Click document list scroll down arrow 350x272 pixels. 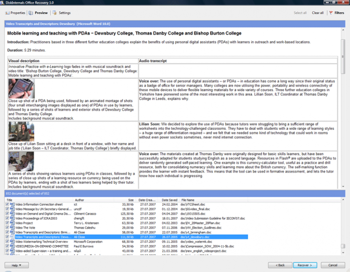(x=343, y=253)
